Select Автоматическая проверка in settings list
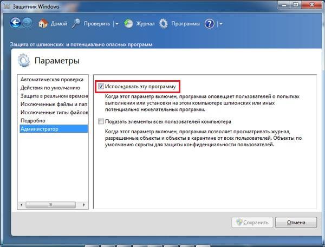 54,80
